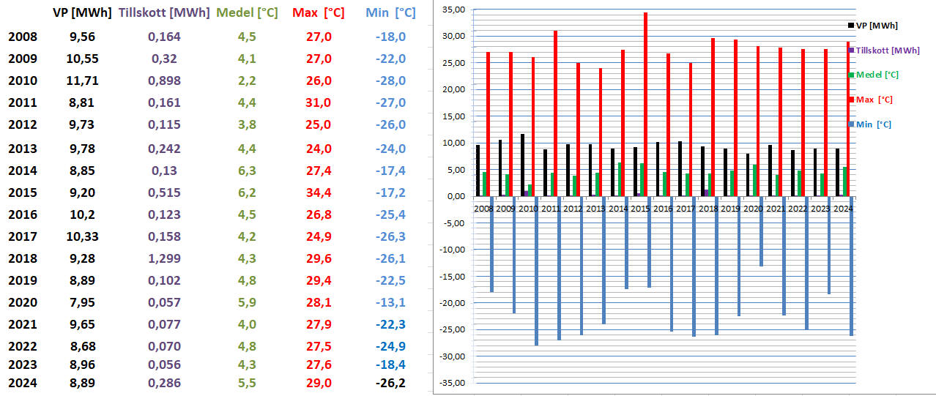Select Min value -17,2 for 2015
Image resolution: width=936 pixels, height=396 pixels.
click(x=390, y=193)
